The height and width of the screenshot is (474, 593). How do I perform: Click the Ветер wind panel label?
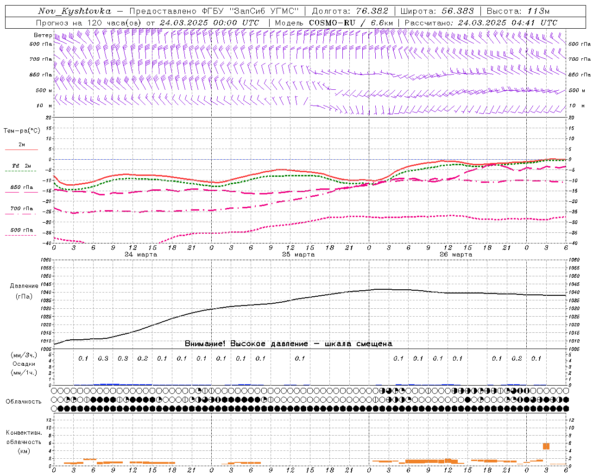[x=43, y=35]
